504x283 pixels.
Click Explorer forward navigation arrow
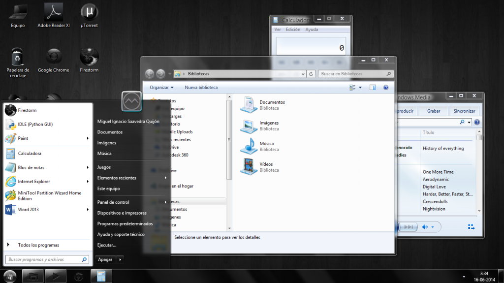pos(160,74)
